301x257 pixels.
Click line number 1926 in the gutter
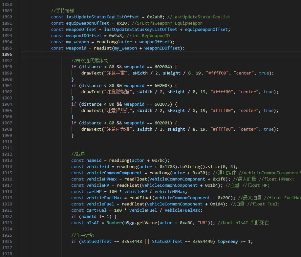pos(7,242)
